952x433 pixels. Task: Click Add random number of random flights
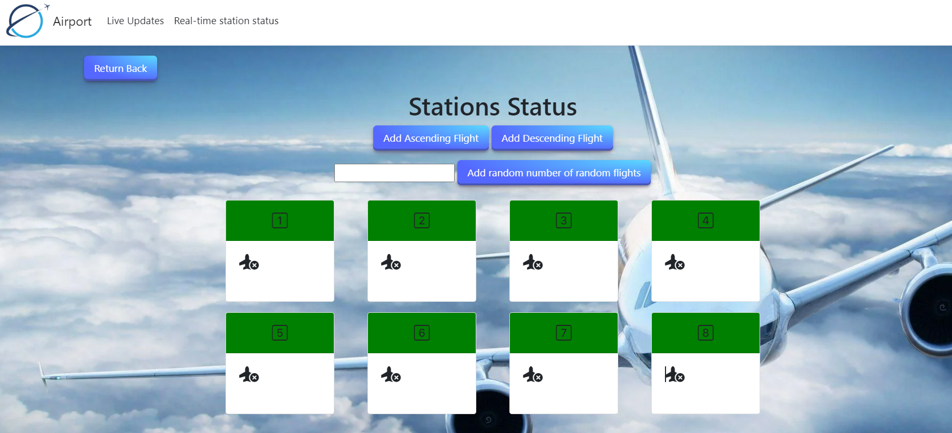pyautogui.click(x=554, y=173)
